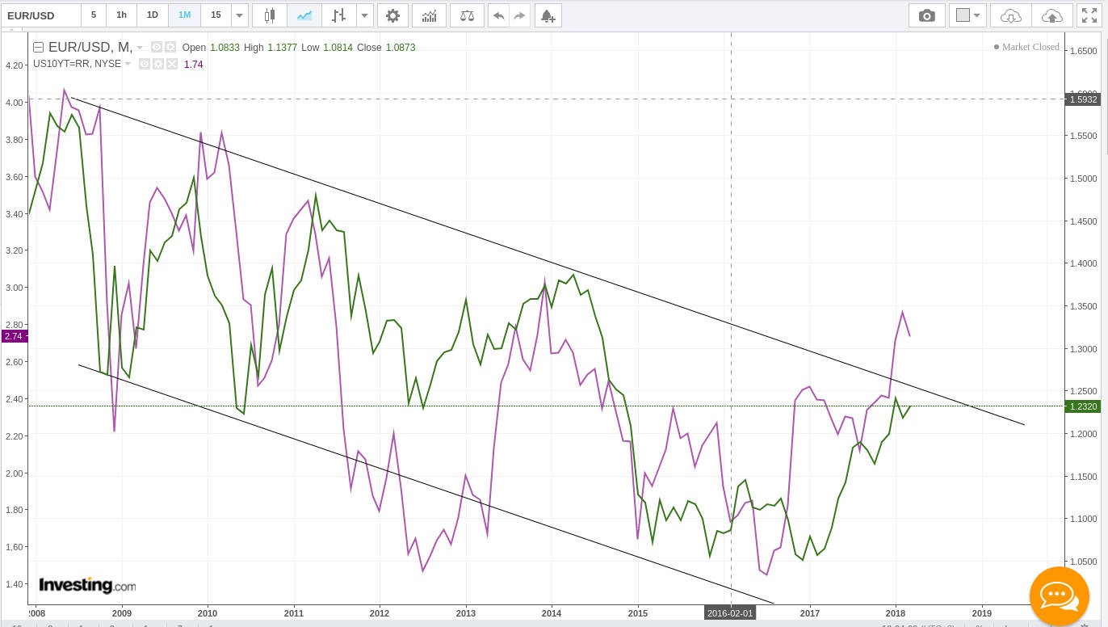1108x627 pixels.
Task: Click the 1.5932 crosshair price label
Action: [1082, 99]
